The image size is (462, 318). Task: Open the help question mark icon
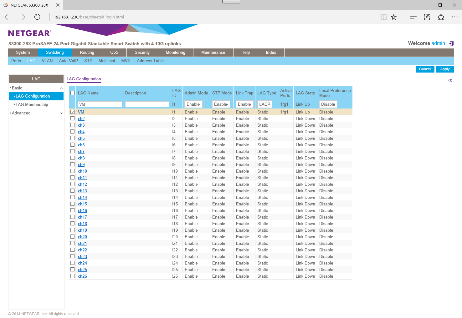450,81
